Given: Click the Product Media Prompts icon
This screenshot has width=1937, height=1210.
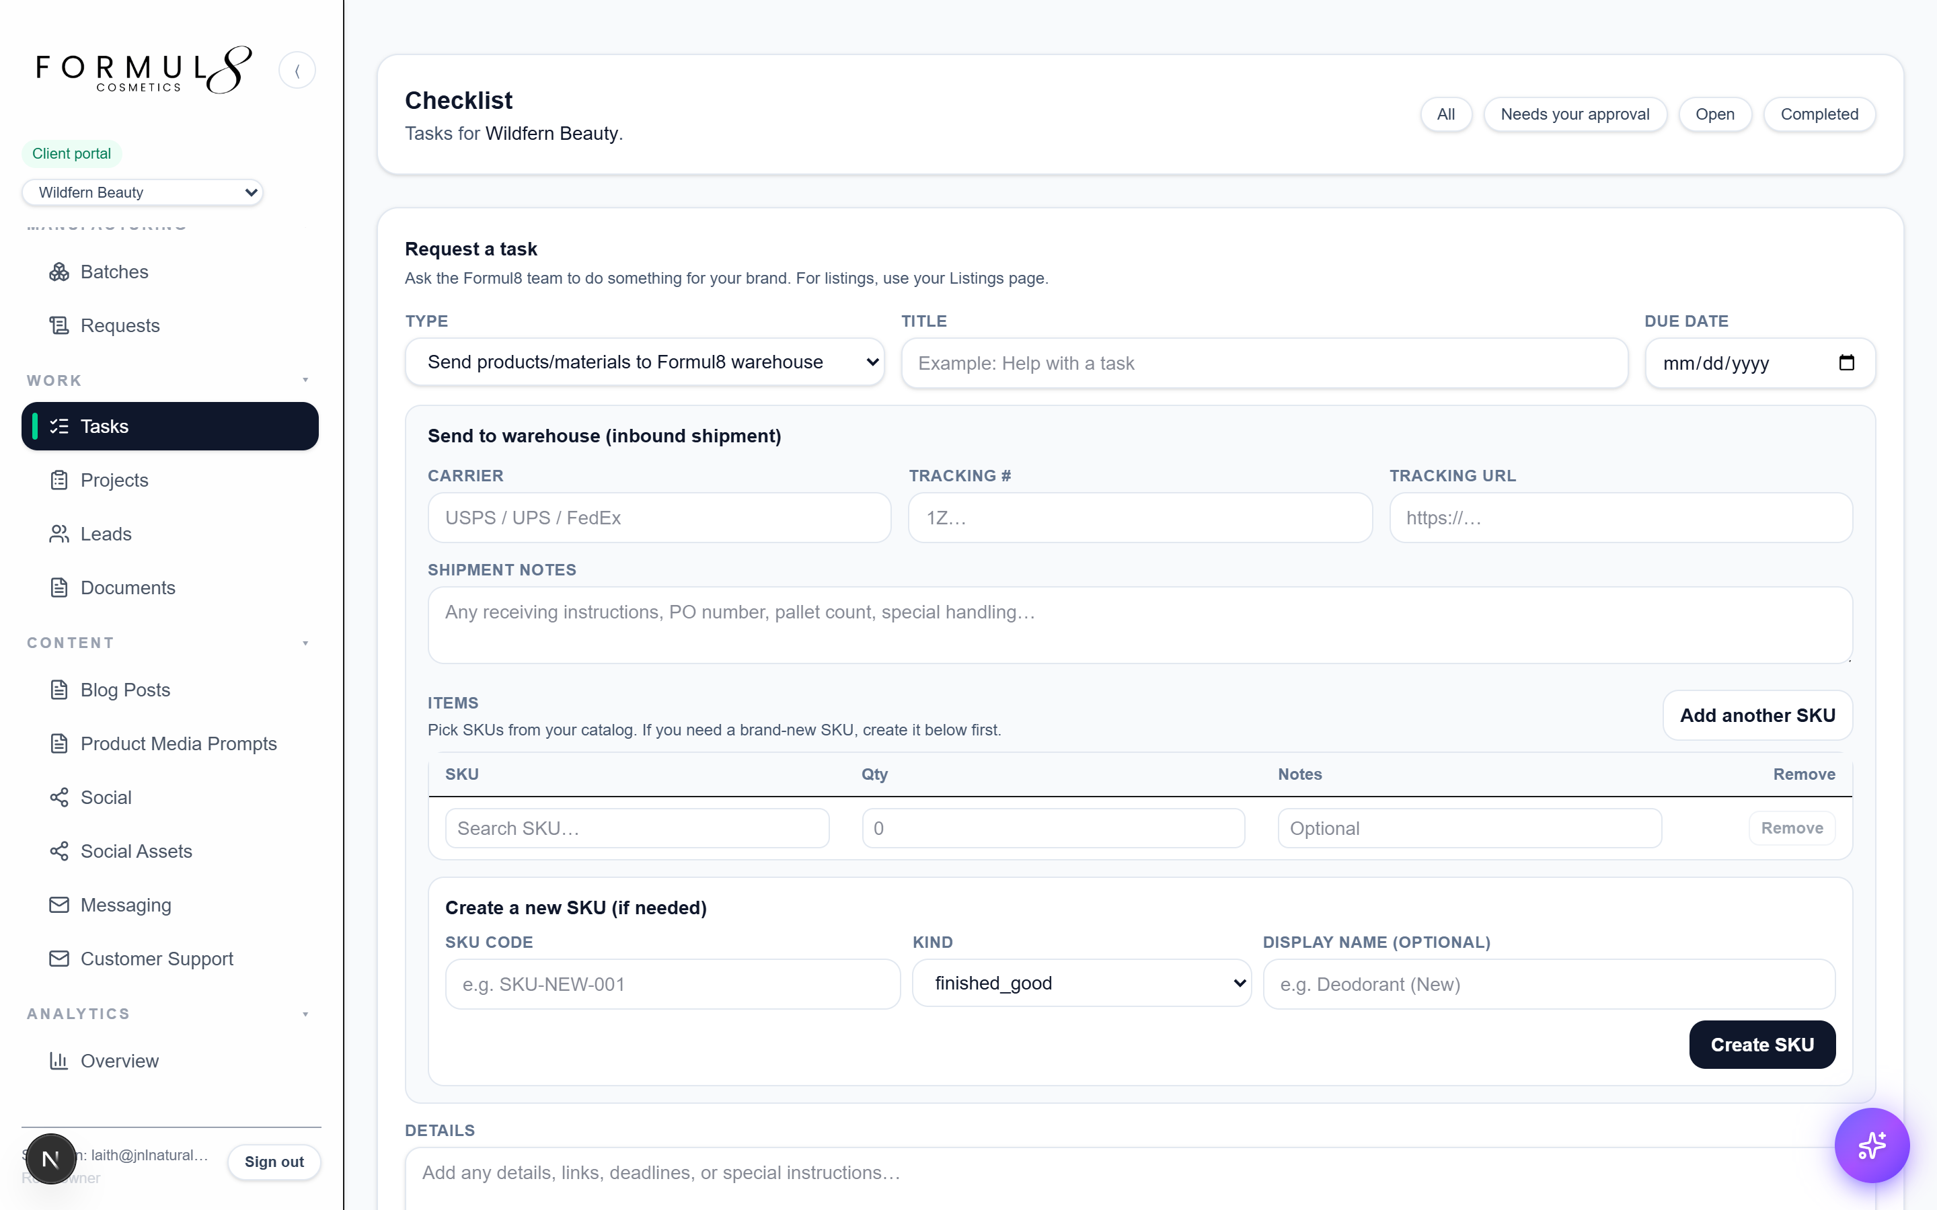Looking at the screenshot, I should click(59, 743).
